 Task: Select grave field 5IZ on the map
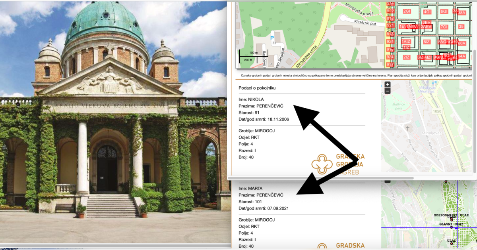click(x=427, y=42)
